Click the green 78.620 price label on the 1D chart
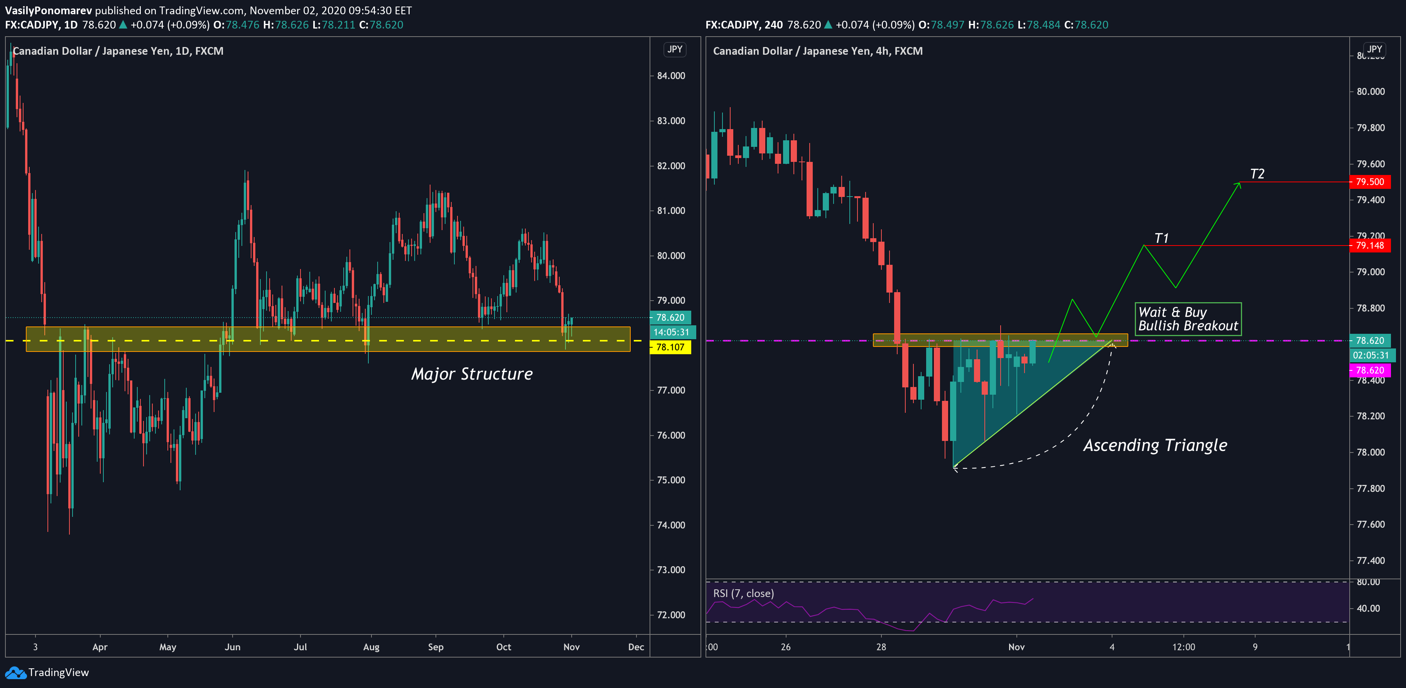 [x=671, y=318]
